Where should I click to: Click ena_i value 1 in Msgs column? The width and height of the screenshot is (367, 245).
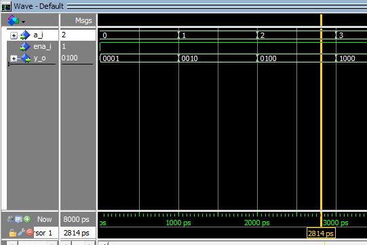[64, 46]
